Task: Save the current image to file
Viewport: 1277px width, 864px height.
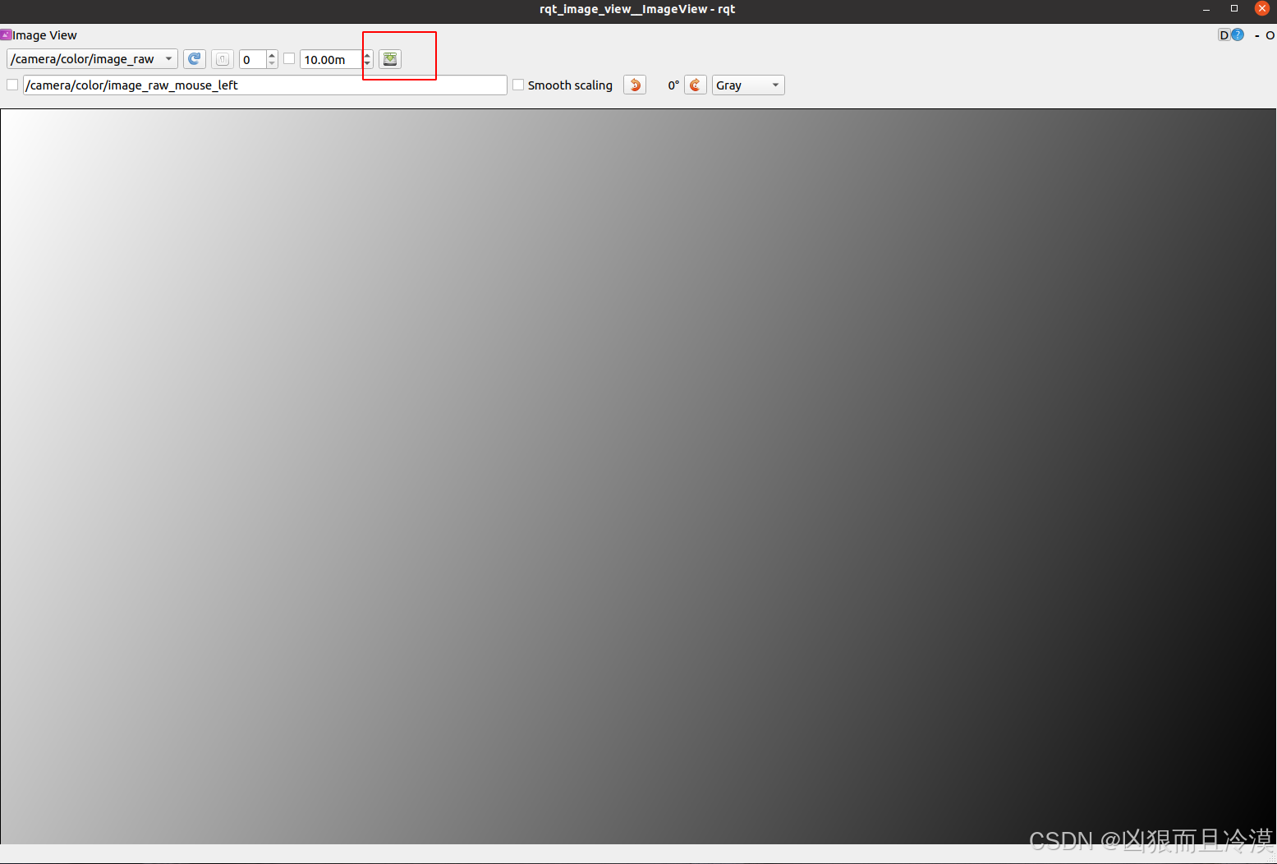Action: (x=390, y=59)
